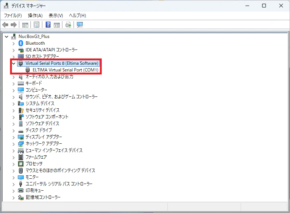Image resolution: width=290 pixels, height=213 pixels.
Task: Click the プロセッサ icon
Action: coord(21,164)
